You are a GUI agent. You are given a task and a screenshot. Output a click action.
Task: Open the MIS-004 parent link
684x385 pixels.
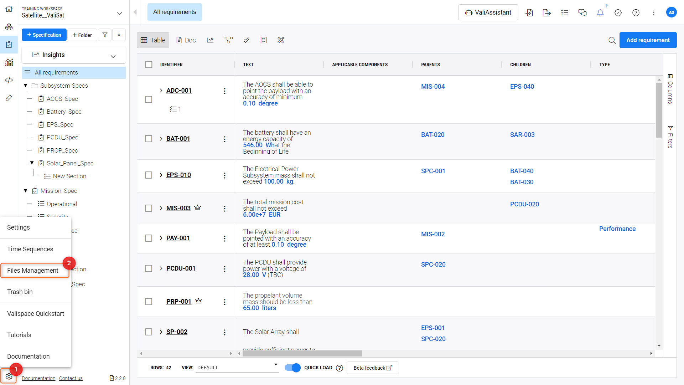tap(433, 87)
